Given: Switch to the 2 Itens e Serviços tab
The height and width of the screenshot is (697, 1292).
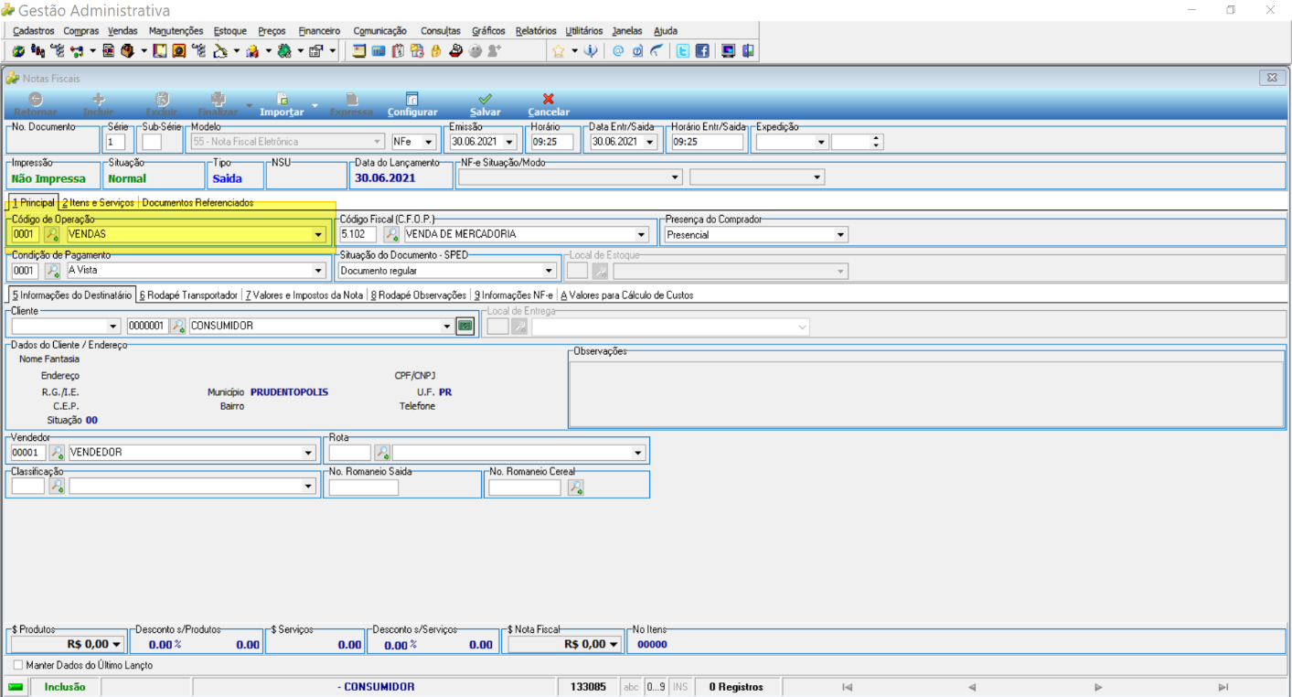Looking at the screenshot, I should (x=98, y=203).
